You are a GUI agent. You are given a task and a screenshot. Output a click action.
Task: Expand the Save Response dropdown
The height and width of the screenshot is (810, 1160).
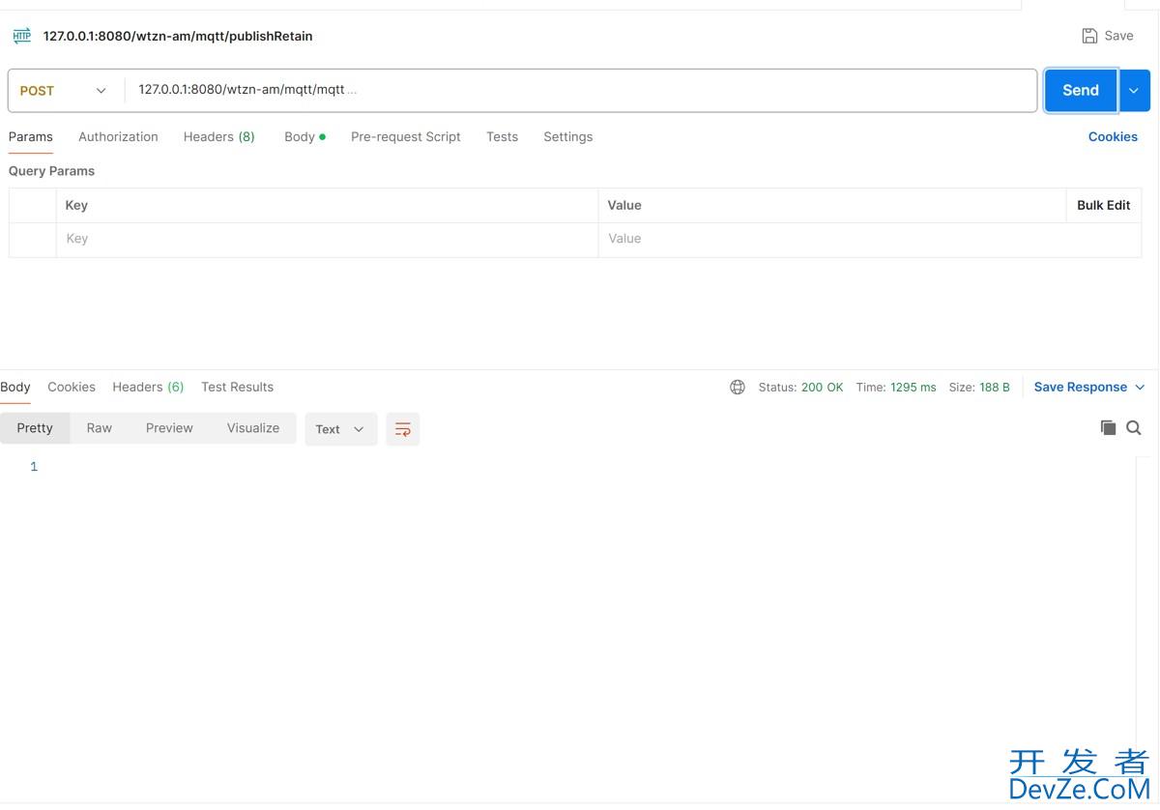click(1140, 387)
